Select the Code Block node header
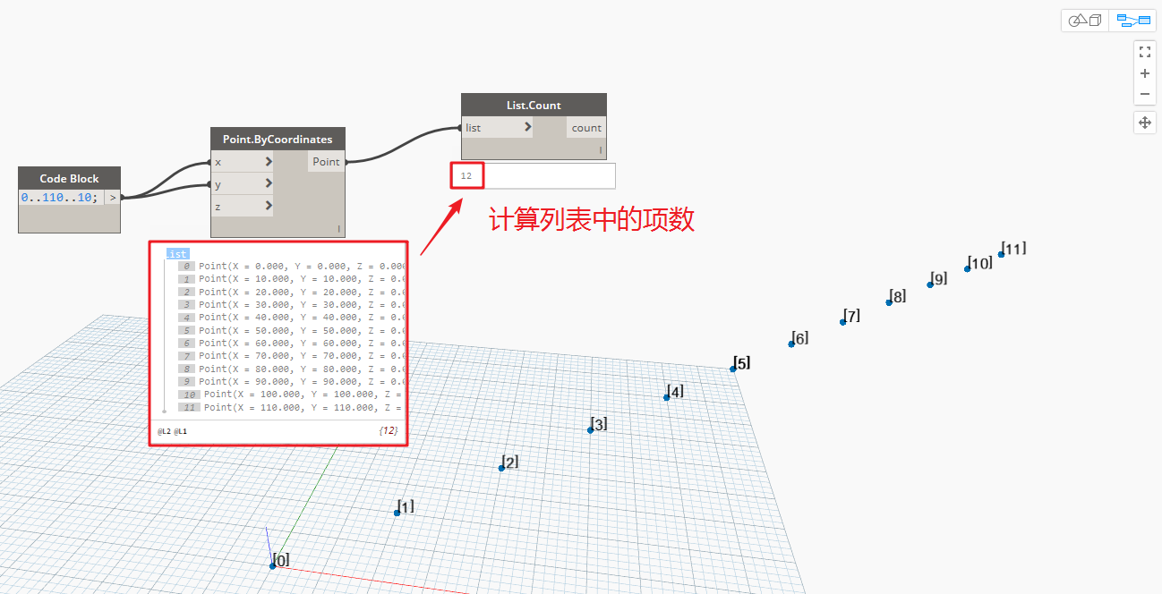Viewport: 1162px width, 594px height. point(69,178)
